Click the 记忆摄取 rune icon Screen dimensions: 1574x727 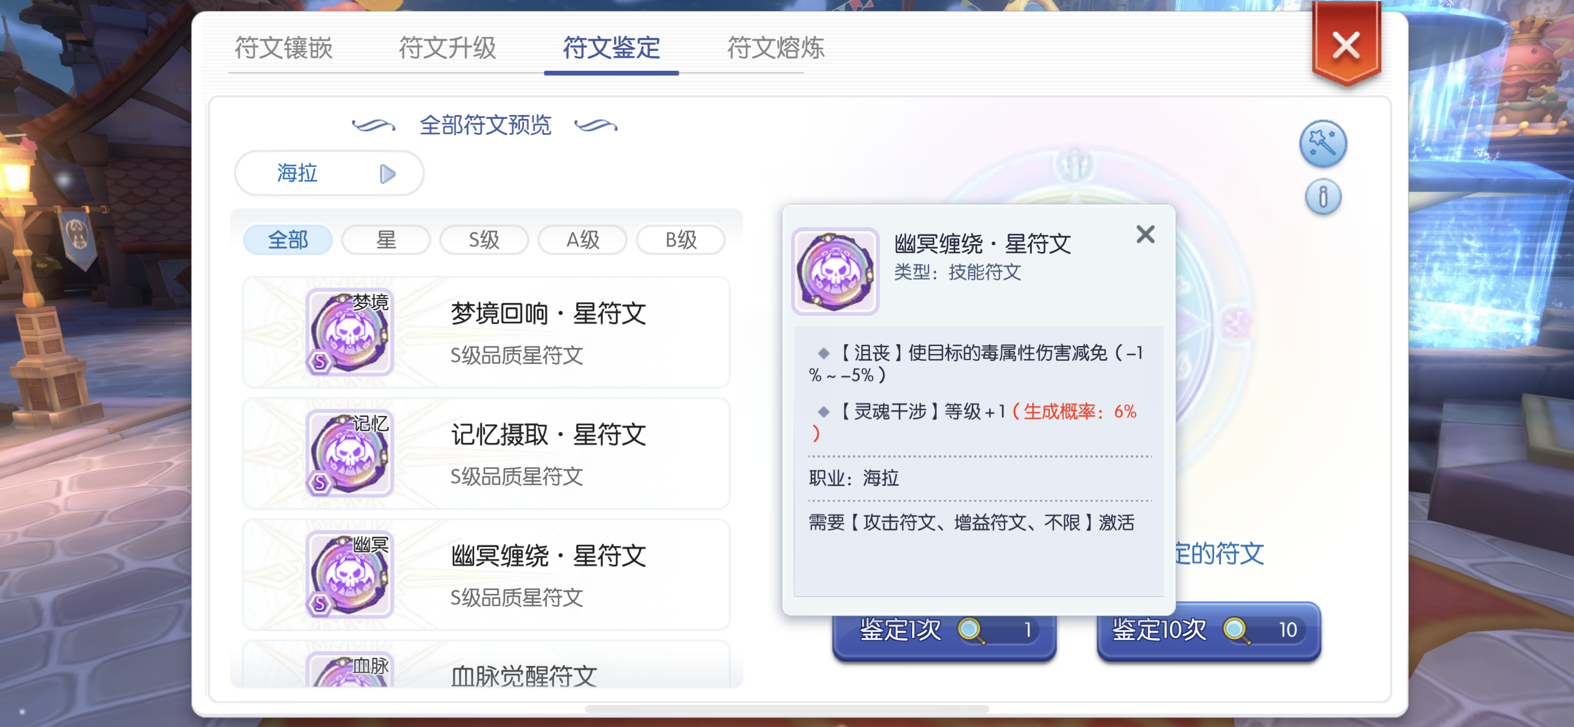coord(350,453)
